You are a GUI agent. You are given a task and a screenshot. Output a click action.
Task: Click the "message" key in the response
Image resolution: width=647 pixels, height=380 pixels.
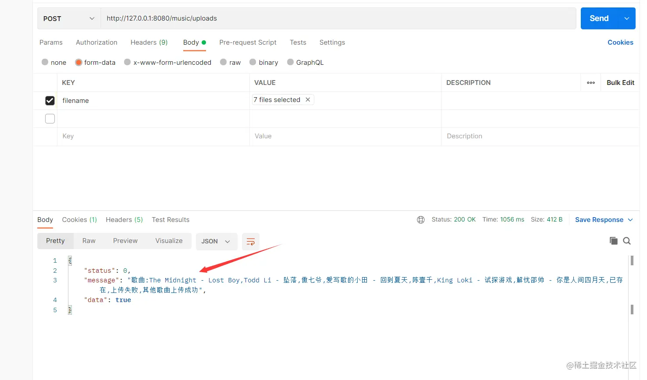click(102, 280)
